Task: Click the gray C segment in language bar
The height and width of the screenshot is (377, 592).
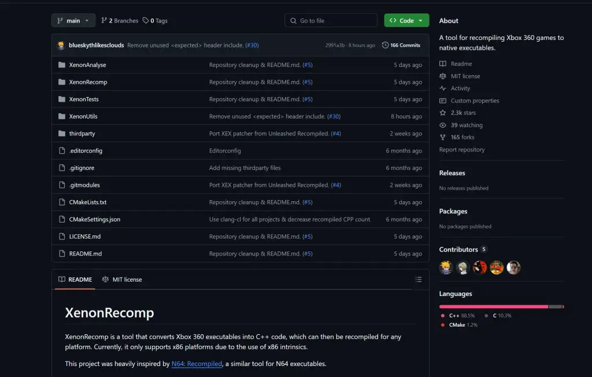Action: 556,306
